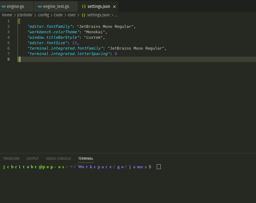Screen dimensions: 256x203
Task: Open the jcbritobr breadcrumb dropdown
Action: pos(25,15)
